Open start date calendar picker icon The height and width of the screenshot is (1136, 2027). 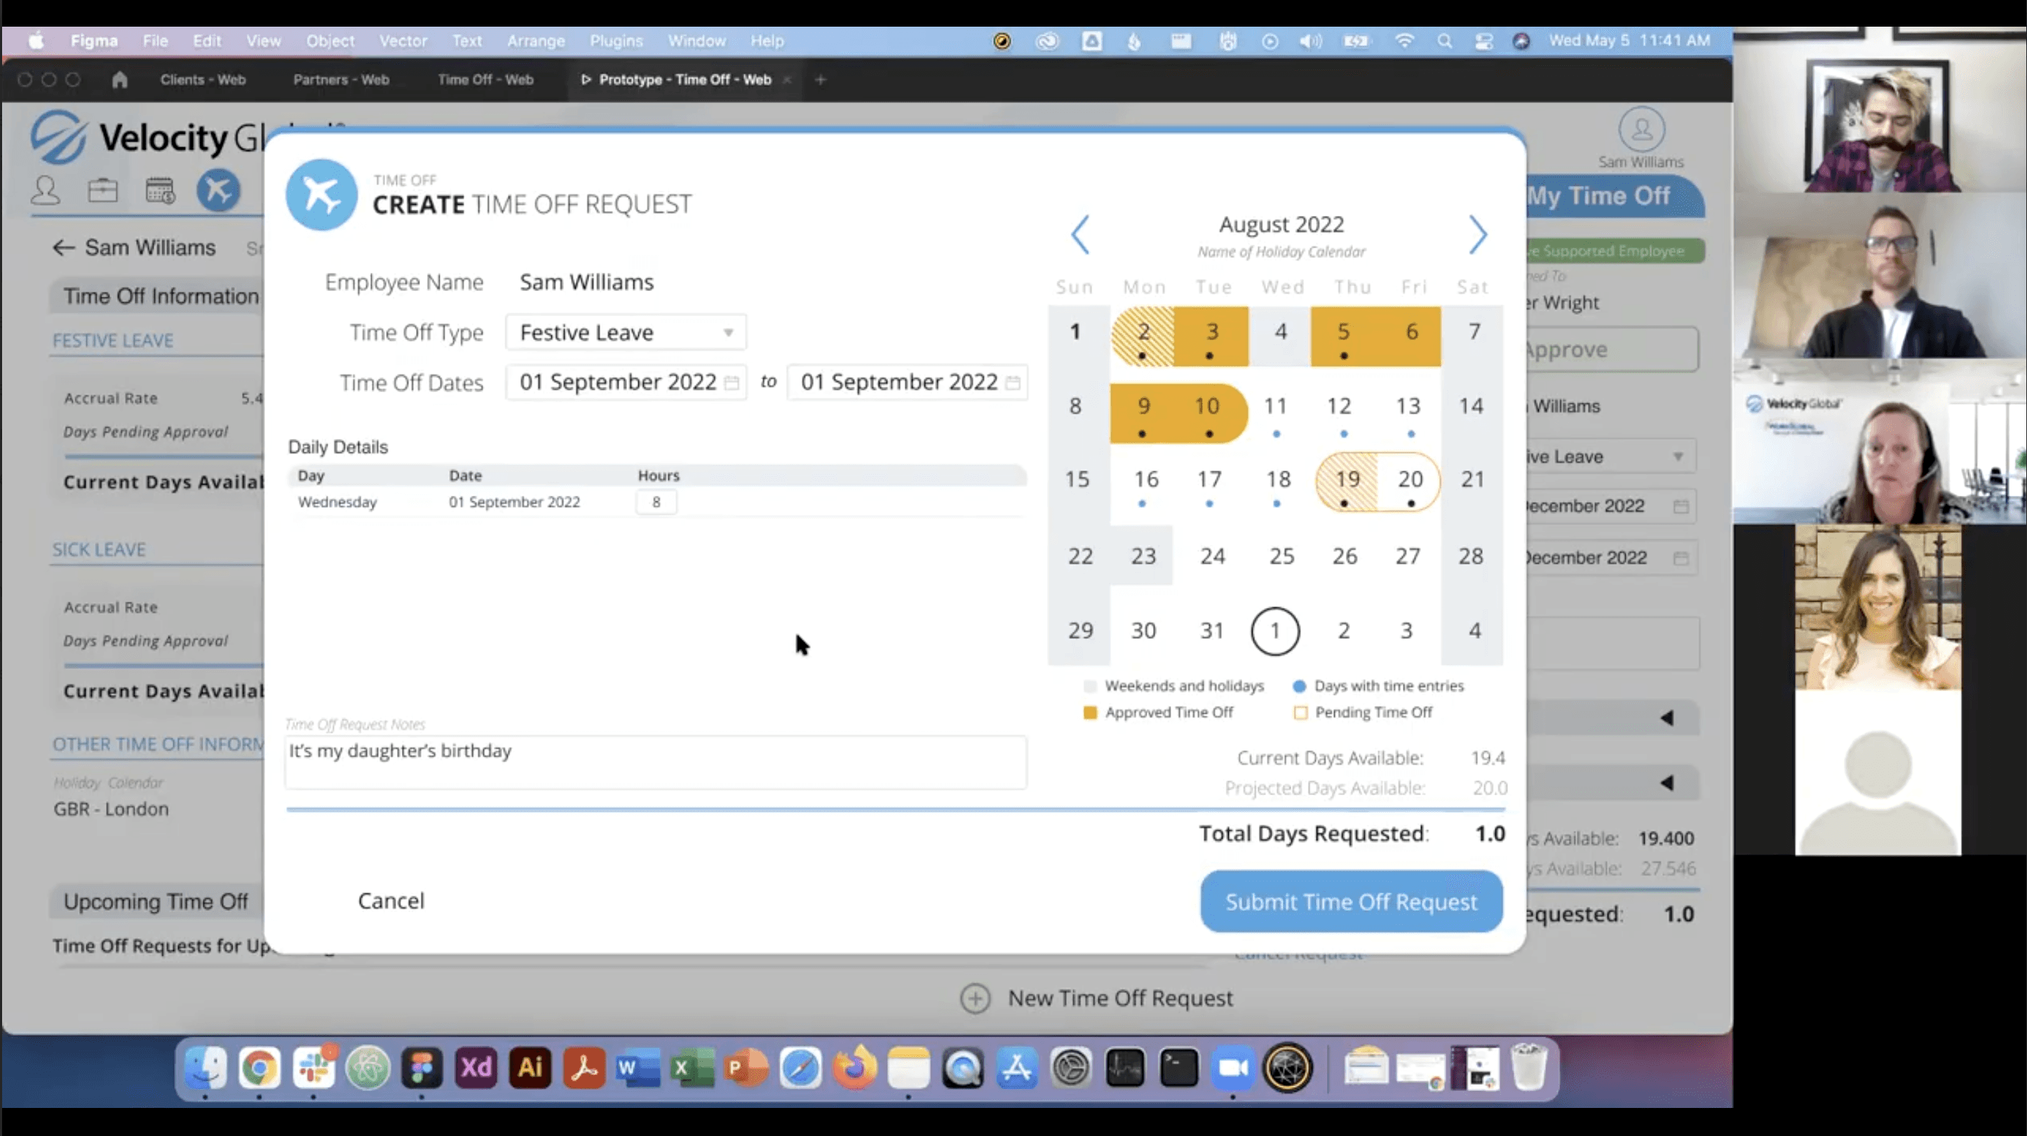point(731,382)
